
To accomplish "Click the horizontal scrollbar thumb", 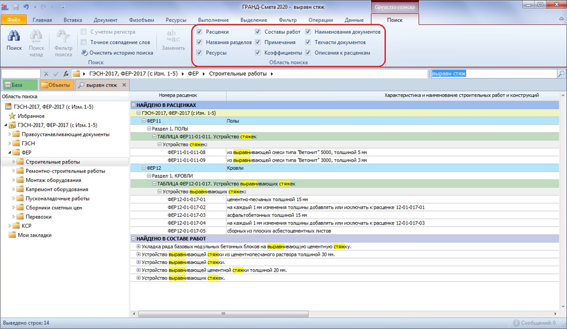I will point(223,314).
